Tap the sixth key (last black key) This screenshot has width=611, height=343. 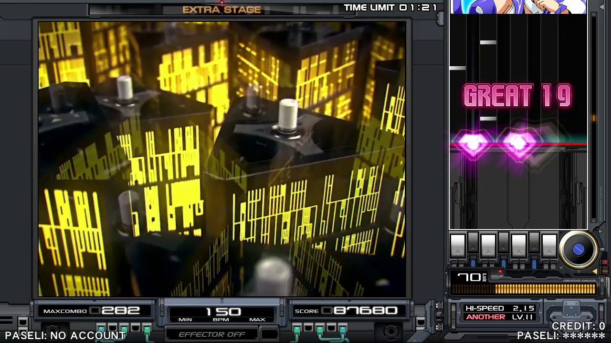[534, 242]
